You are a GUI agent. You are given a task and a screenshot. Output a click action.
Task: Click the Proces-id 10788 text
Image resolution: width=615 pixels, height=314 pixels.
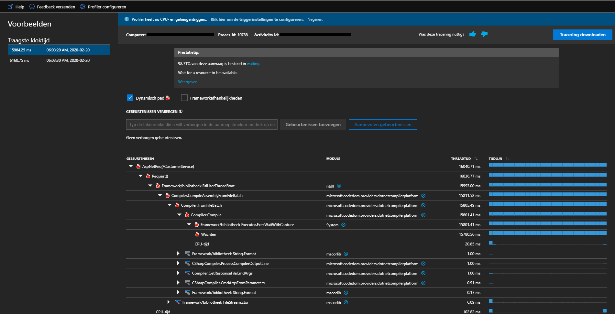pyautogui.click(x=233, y=35)
